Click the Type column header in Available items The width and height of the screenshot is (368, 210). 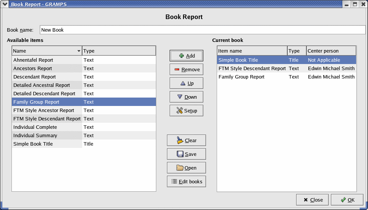pos(118,51)
